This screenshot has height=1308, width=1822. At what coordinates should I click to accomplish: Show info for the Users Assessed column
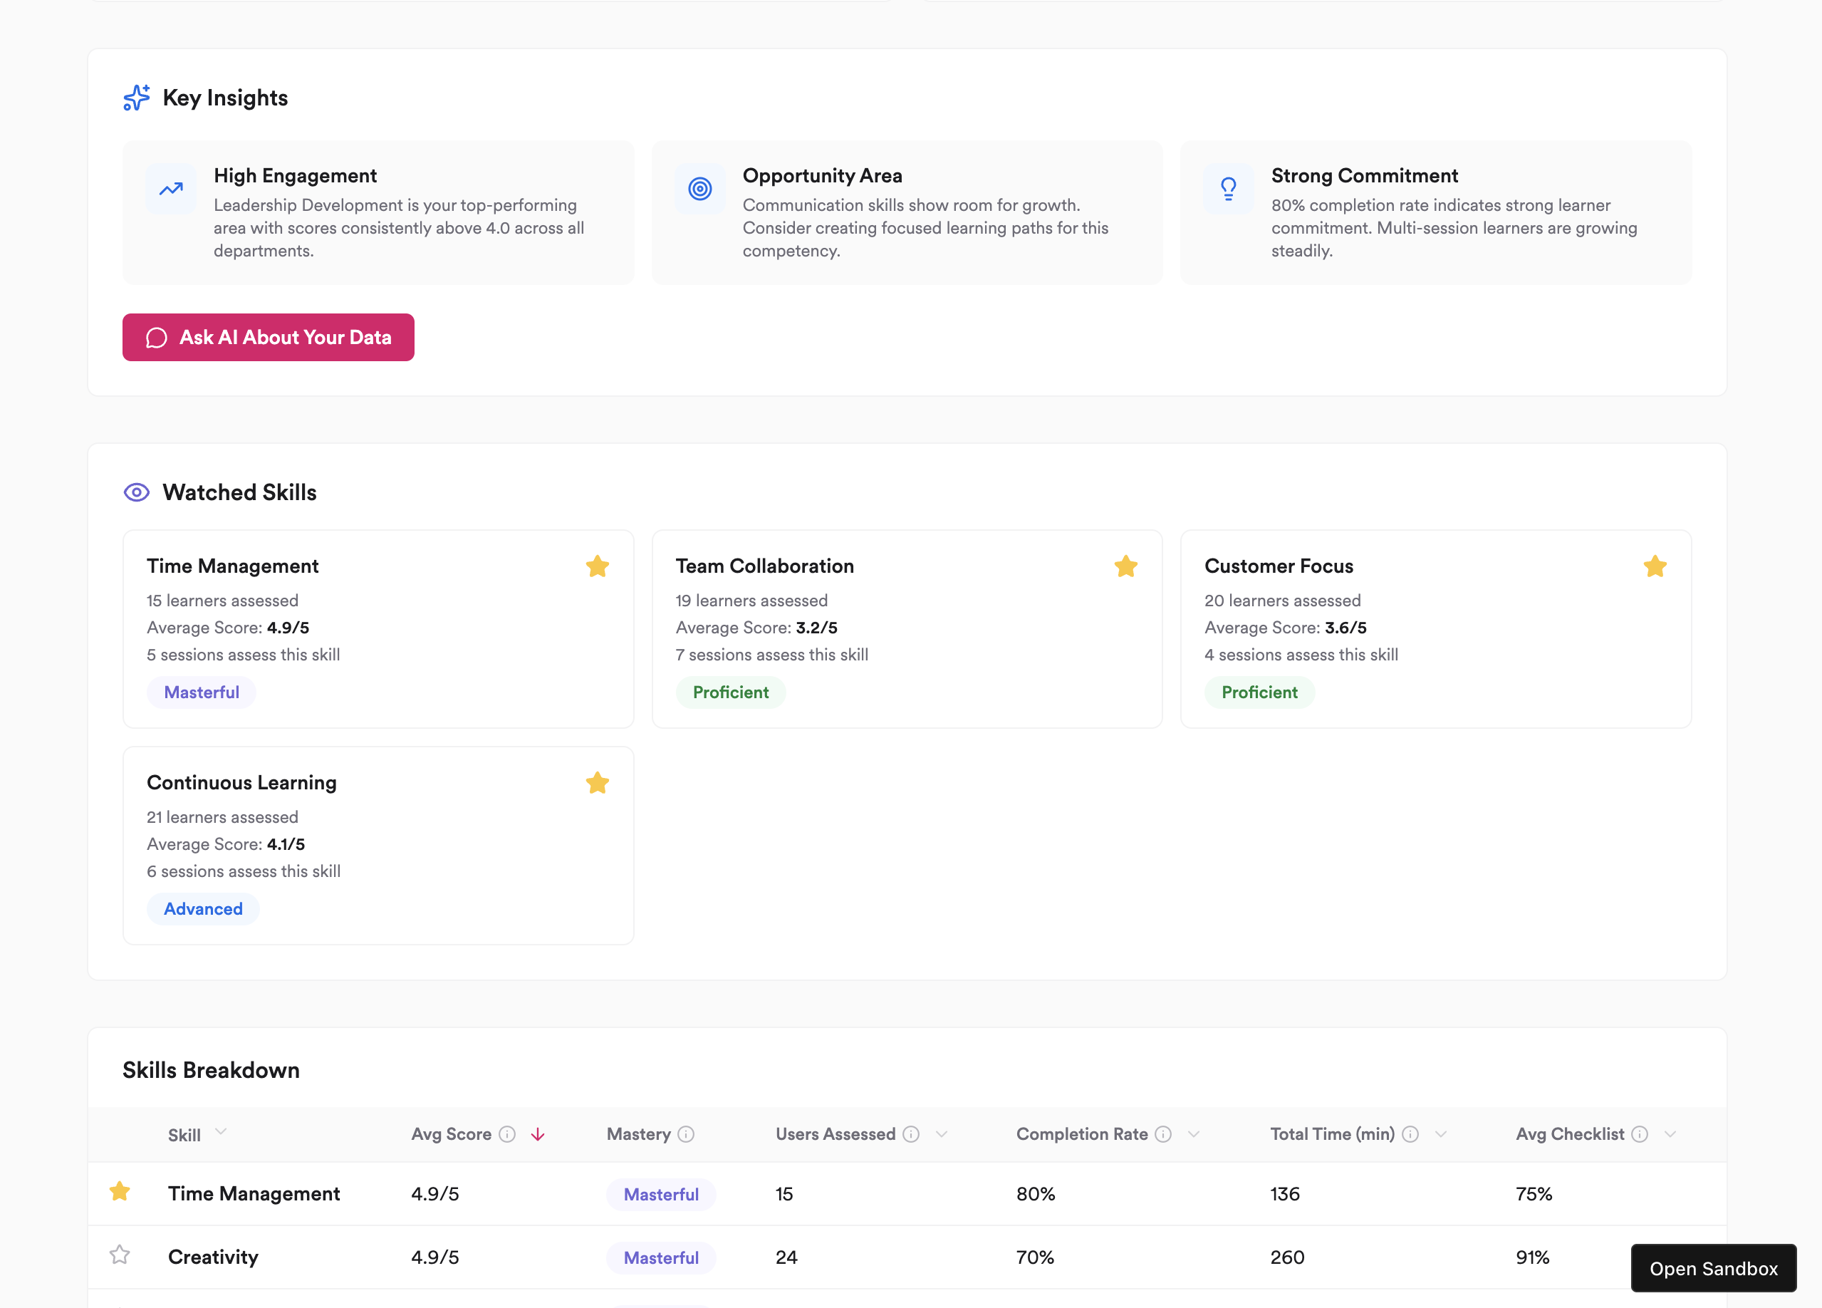[911, 1133]
